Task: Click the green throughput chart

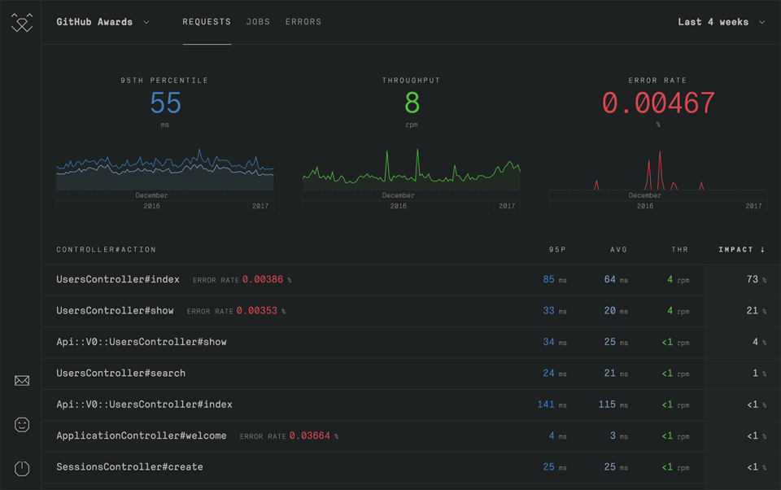Action: (411, 171)
